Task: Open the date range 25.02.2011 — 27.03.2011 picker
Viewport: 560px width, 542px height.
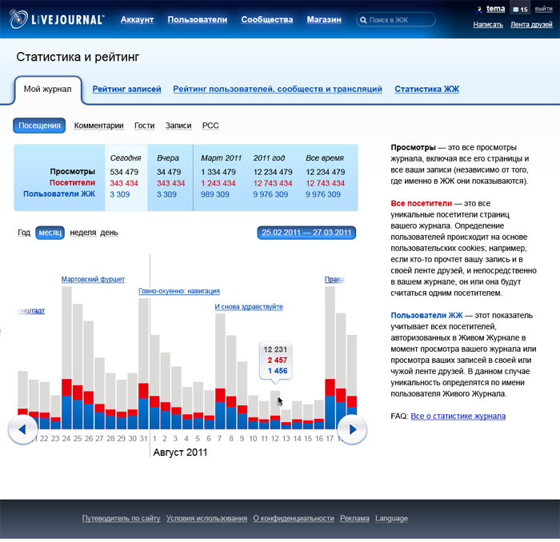Action: (306, 233)
